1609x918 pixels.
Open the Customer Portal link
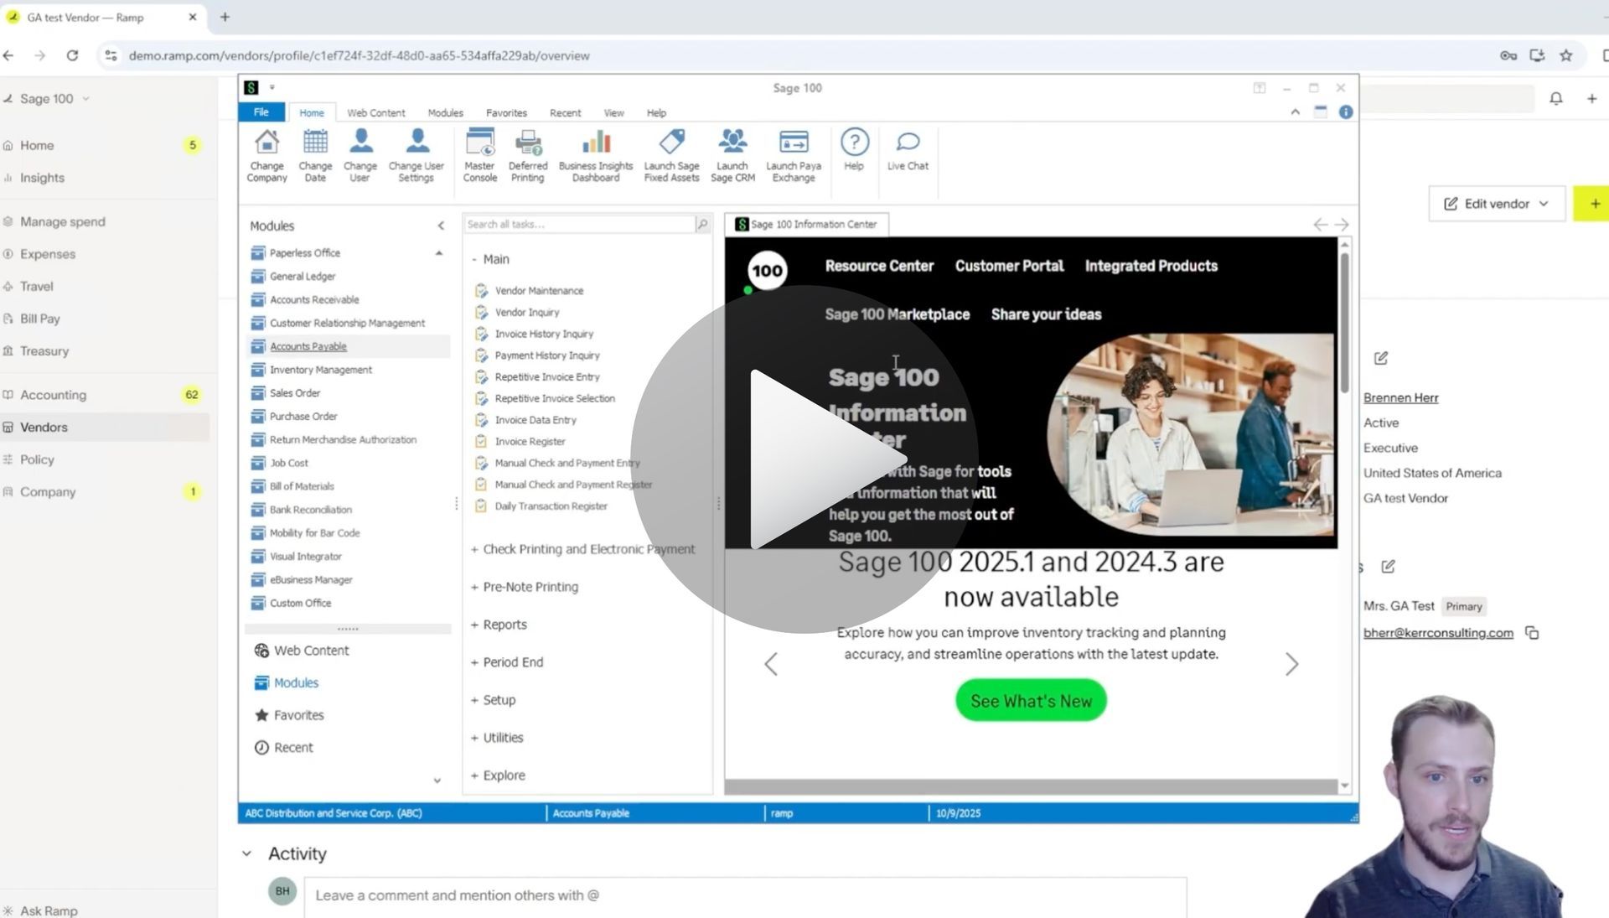(x=1009, y=267)
